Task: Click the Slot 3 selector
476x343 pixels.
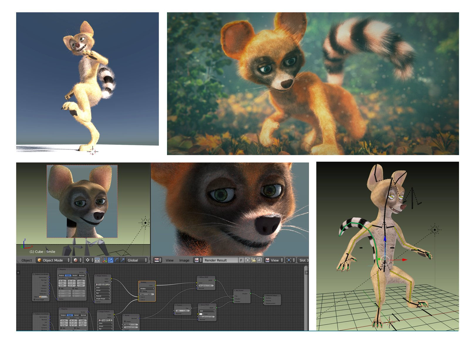Action: [x=303, y=260]
